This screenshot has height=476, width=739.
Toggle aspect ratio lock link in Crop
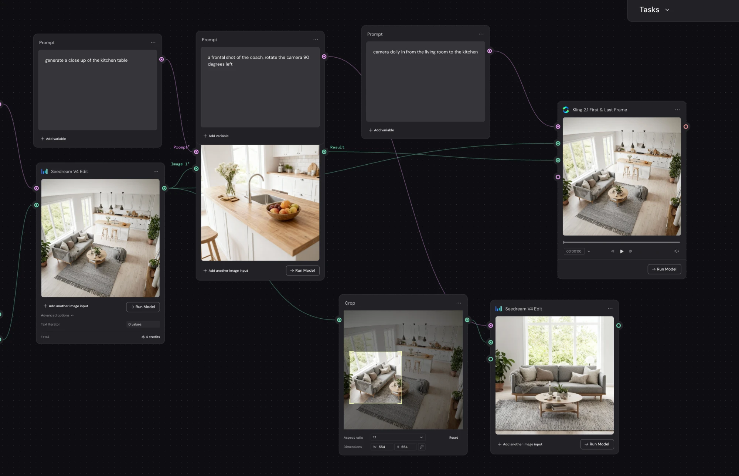tap(422, 447)
